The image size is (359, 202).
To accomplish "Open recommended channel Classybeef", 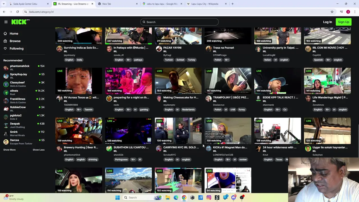I will click(24, 84).
